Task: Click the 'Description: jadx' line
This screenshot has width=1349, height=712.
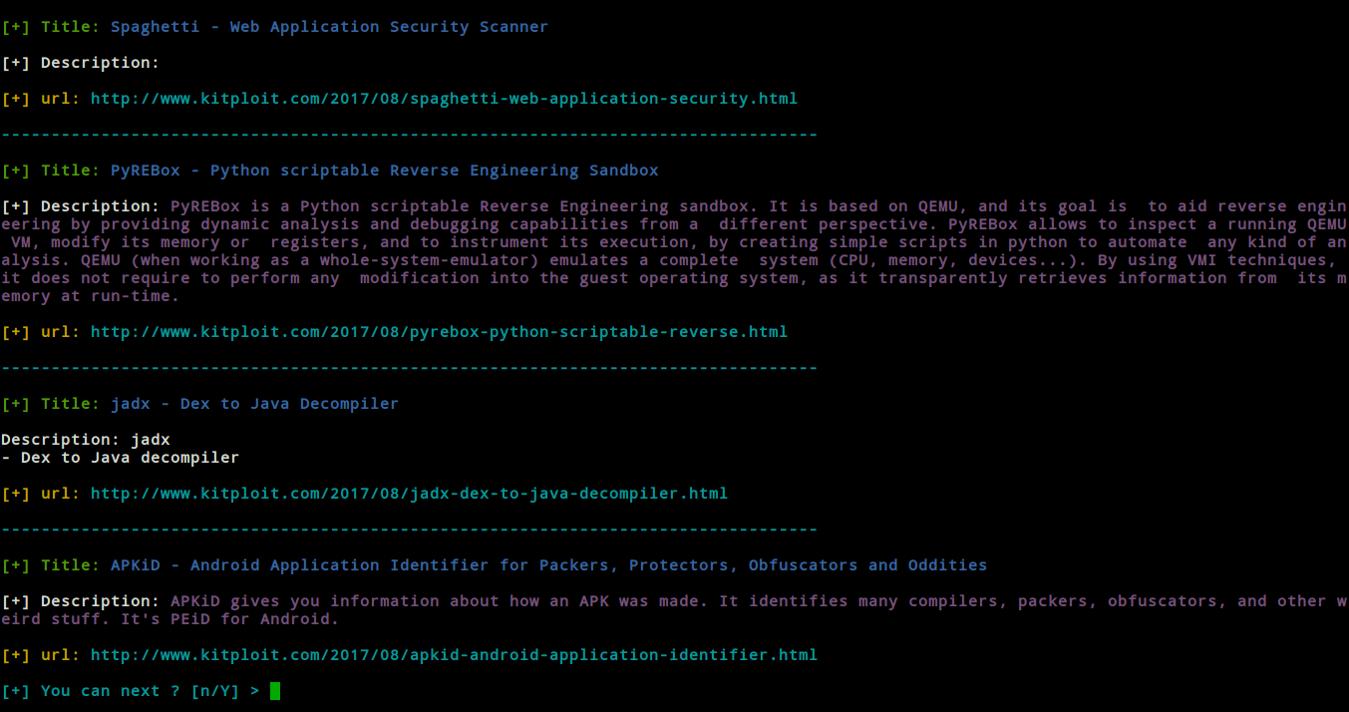Action: (x=86, y=440)
